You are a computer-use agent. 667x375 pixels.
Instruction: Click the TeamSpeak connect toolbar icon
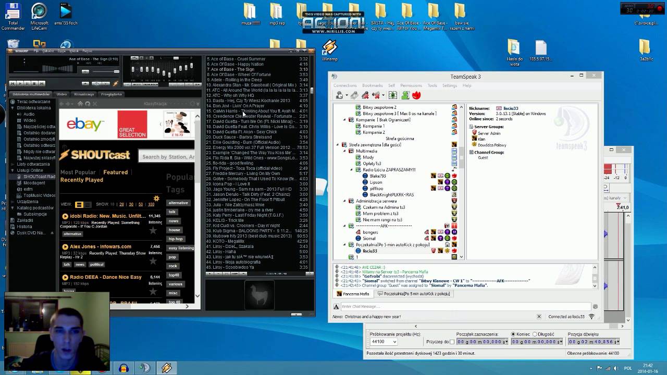click(339, 95)
